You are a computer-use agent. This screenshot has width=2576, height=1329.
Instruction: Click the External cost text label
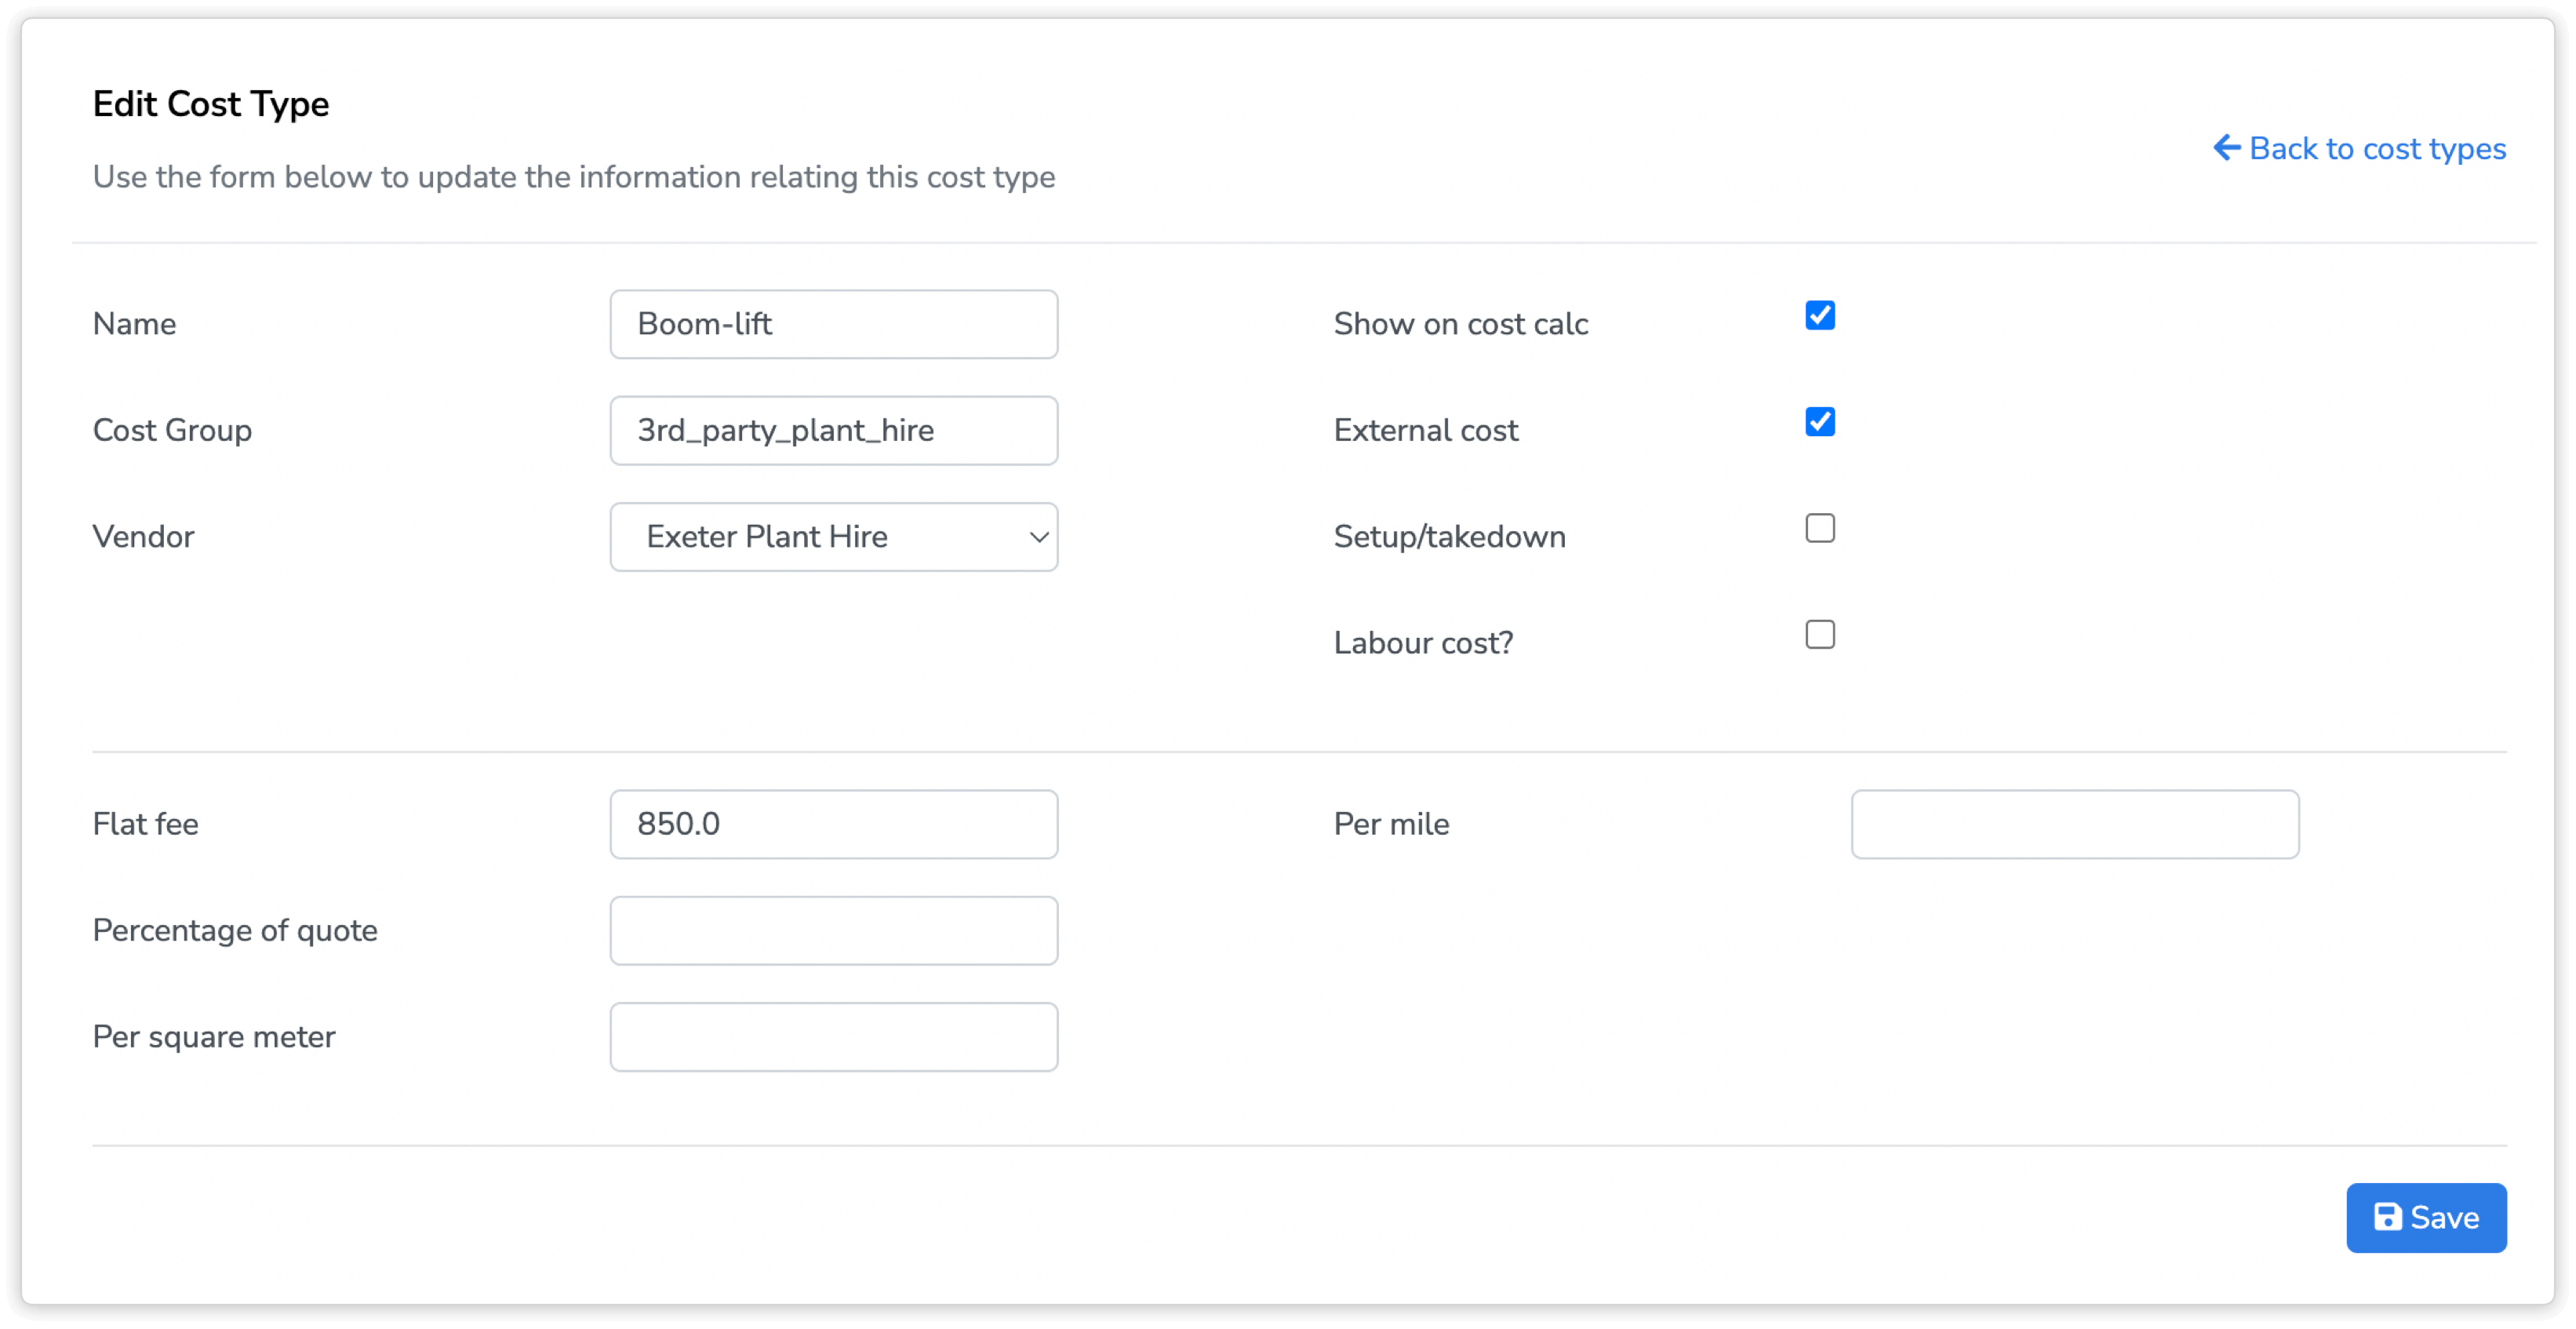pyautogui.click(x=1425, y=431)
